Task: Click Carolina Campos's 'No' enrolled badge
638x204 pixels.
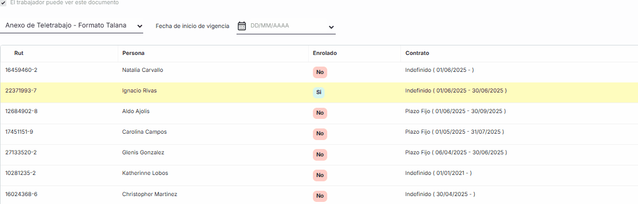Action: click(x=320, y=134)
